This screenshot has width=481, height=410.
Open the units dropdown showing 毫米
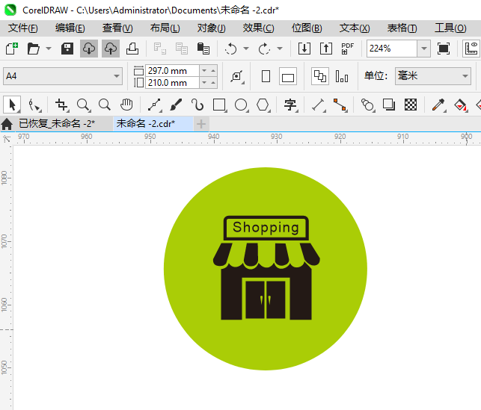click(433, 76)
